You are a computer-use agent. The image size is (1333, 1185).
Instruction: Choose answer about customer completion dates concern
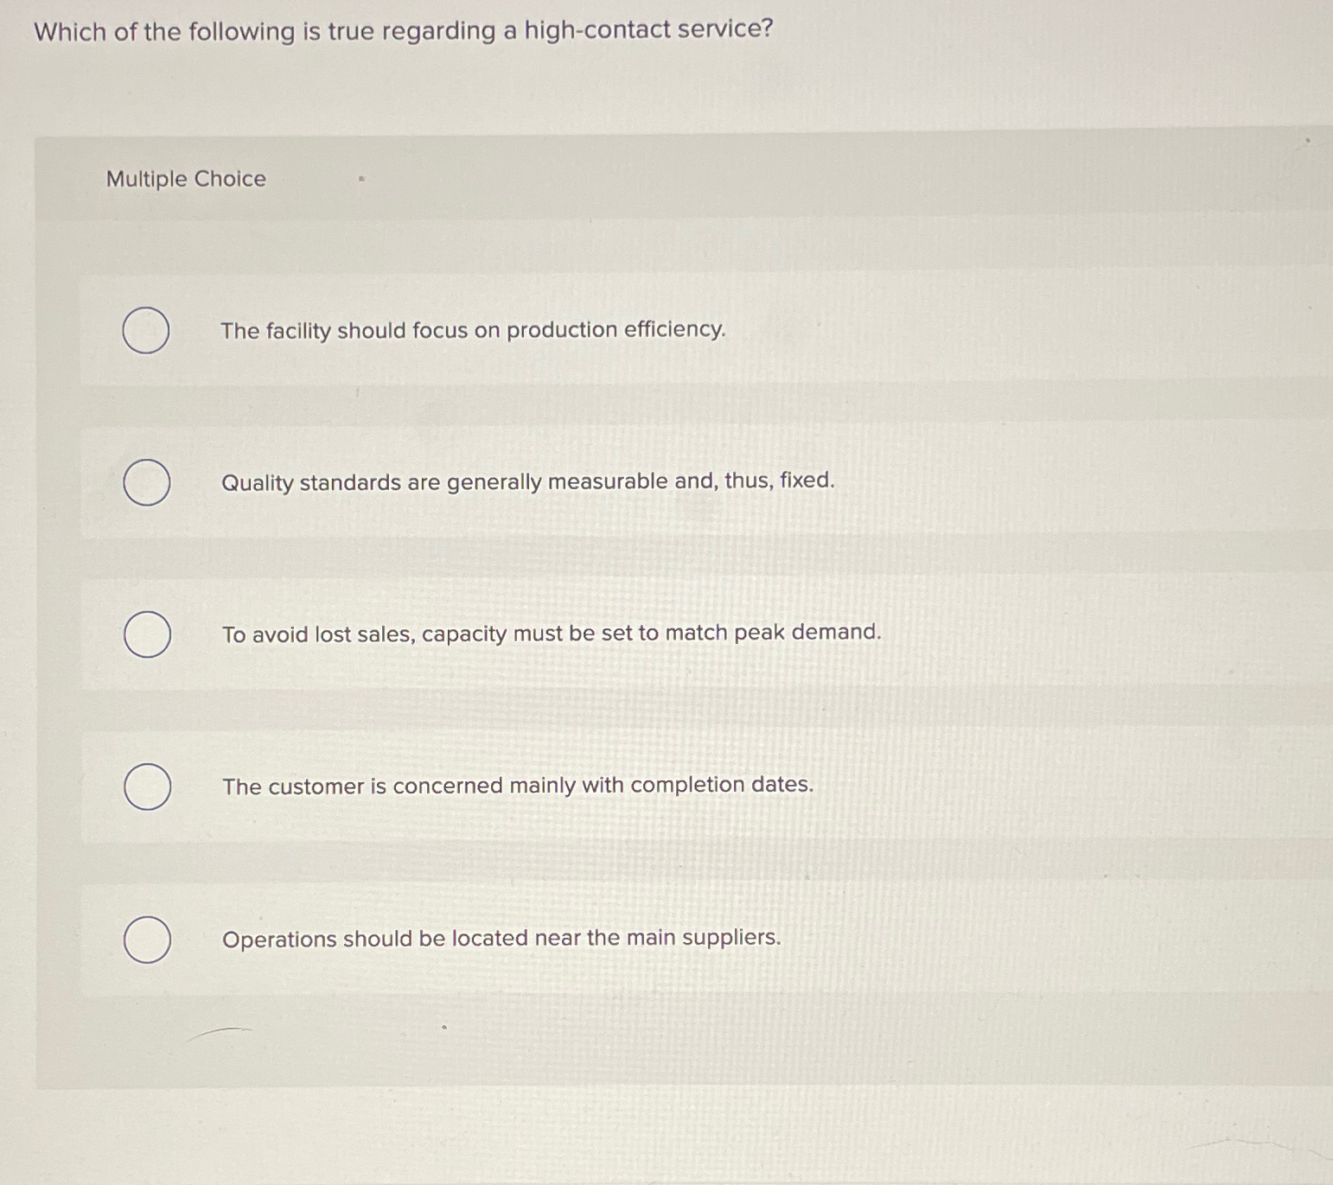coord(518,786)
